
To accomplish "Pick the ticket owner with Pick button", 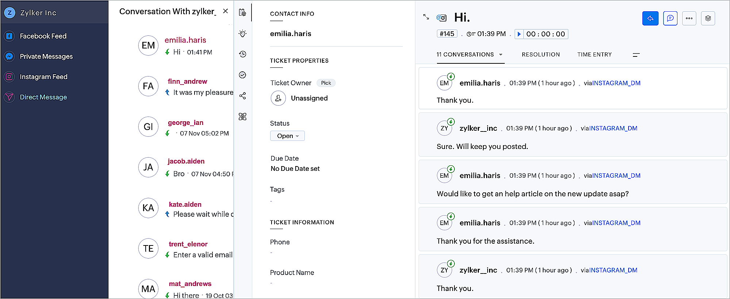I will point(326,83).
